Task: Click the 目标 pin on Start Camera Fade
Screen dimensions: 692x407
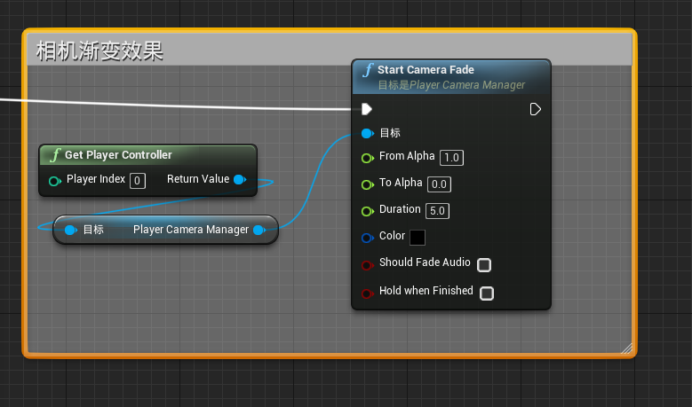Action: [367, 133]
